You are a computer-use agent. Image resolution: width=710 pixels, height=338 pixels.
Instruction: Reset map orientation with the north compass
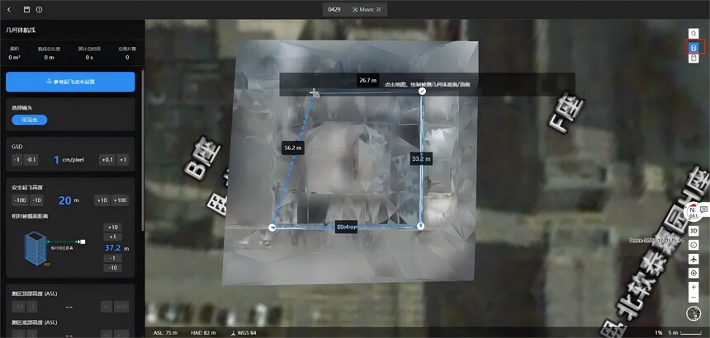693,212
